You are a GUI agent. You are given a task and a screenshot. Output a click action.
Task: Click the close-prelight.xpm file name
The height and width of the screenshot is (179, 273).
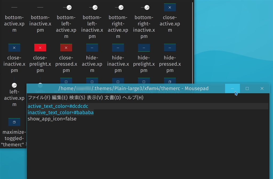40,64
